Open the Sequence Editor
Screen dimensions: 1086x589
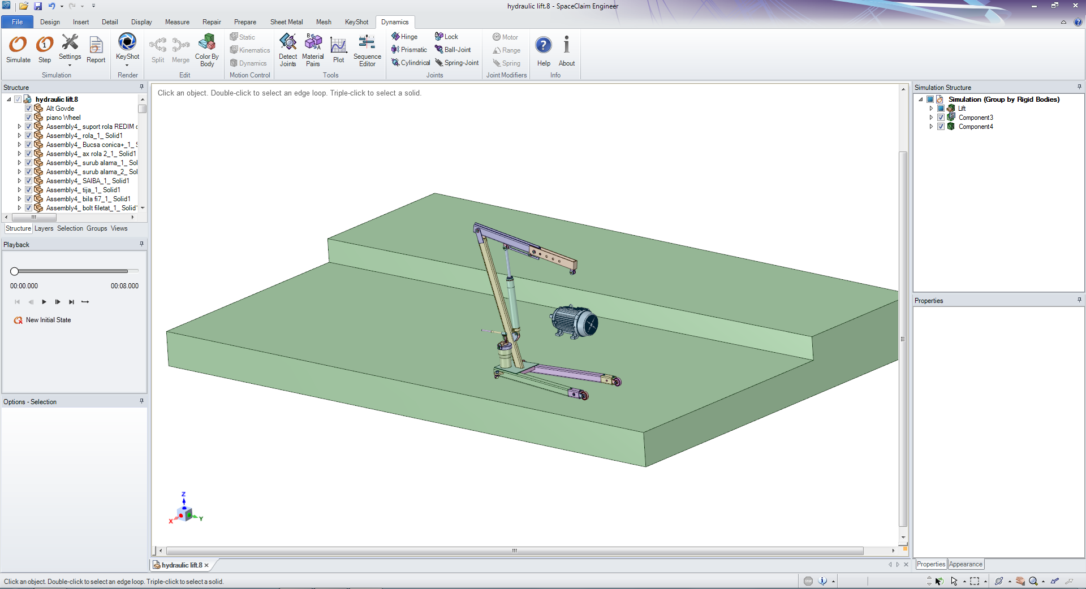tap(367, 50)
